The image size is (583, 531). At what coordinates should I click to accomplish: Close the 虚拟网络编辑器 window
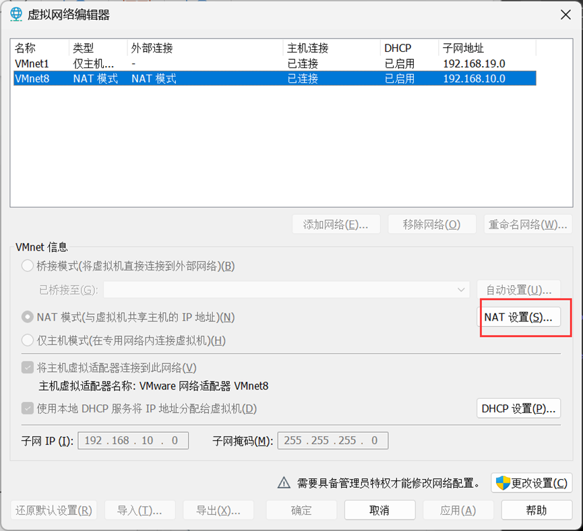(565, 15)
